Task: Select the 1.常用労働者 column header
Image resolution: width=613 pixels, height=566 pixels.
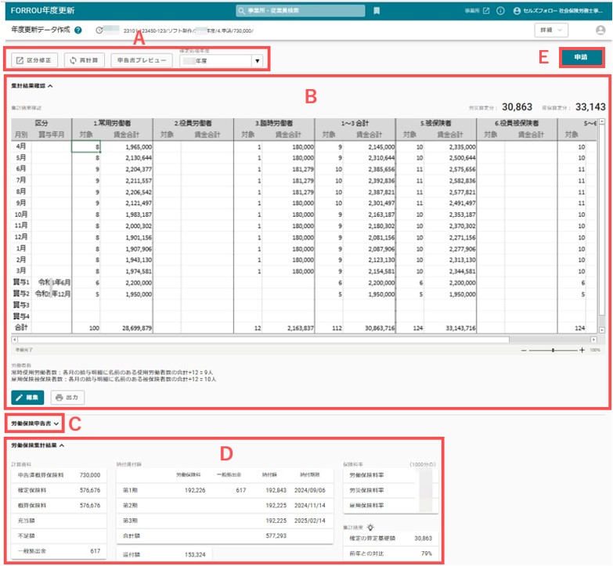Action: pos(112,123)
